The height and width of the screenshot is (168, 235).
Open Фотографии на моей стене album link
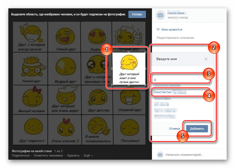click(32, 151)
